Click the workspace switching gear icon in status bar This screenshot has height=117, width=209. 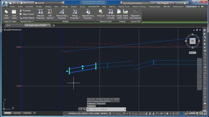(x=167, y=113)
